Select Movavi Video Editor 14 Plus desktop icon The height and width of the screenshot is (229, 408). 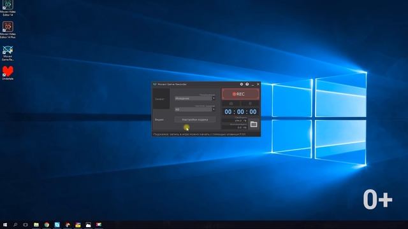click(8, 30)
